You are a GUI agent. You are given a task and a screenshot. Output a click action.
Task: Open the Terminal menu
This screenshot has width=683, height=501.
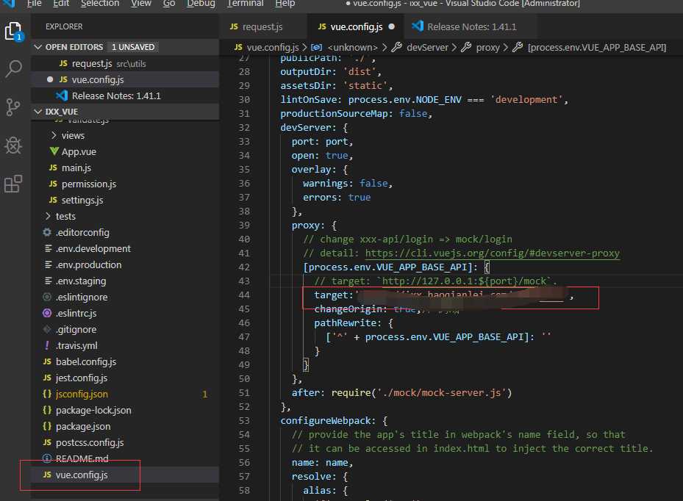(x=246, y=4)
